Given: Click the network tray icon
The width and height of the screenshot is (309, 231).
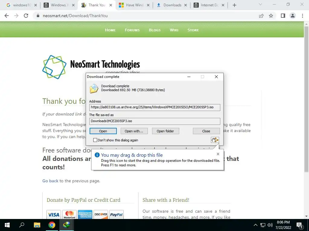Looking at the screenshot, I should (x=263, y=225).
